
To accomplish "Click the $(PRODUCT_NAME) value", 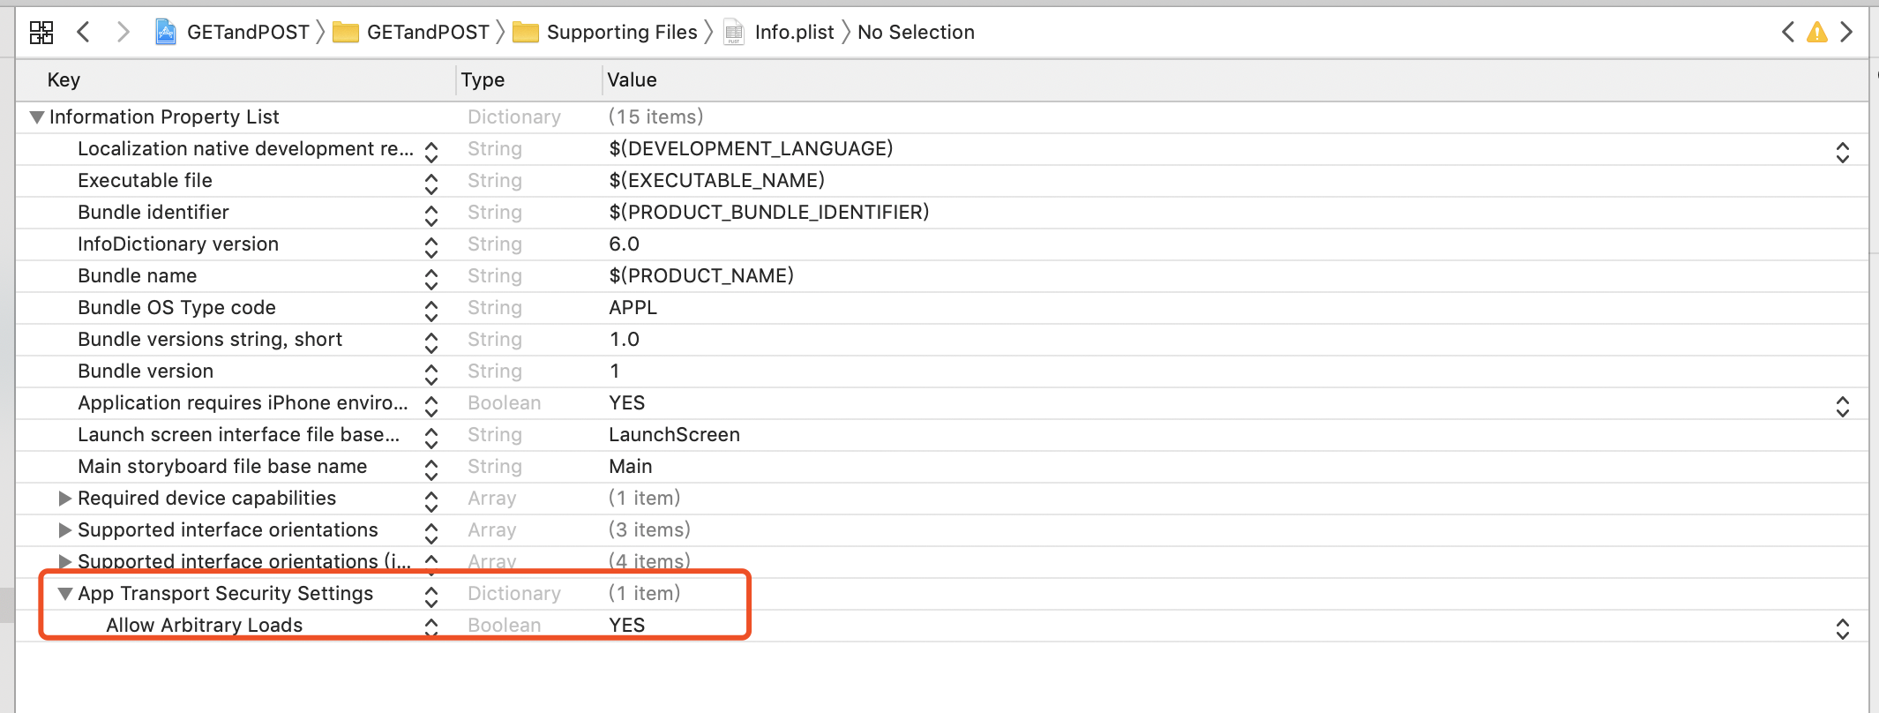I will (x=701, y=276).
